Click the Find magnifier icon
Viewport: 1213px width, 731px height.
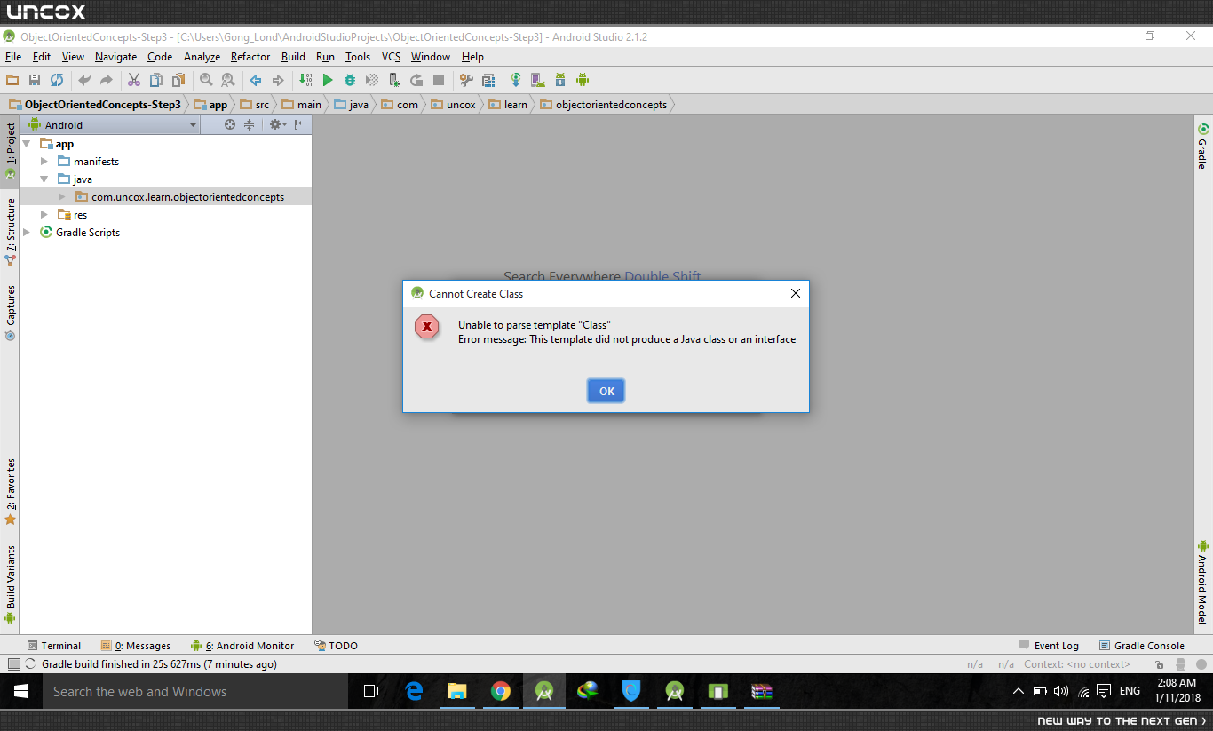click(206, 80)
